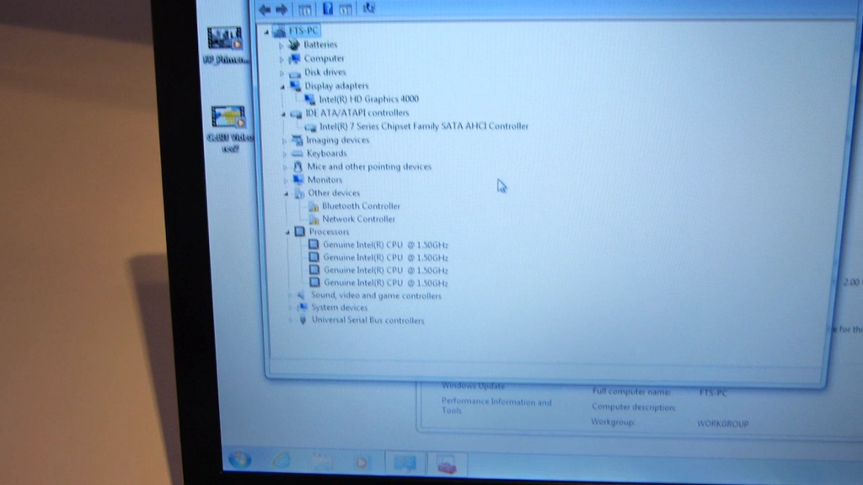
Task: Select the Other devices label
Action: pos(334,193)
